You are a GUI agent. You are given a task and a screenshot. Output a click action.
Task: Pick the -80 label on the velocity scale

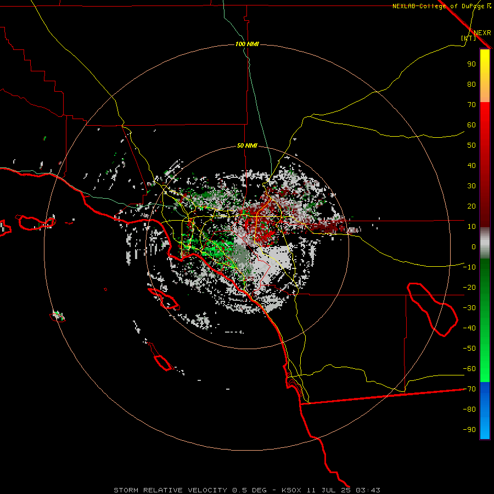point(469,409)
